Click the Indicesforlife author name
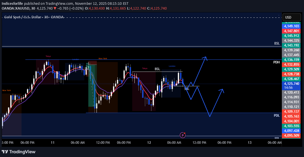Image resolution: width=304 pixels, height=157 pixels. coord(14,3)
